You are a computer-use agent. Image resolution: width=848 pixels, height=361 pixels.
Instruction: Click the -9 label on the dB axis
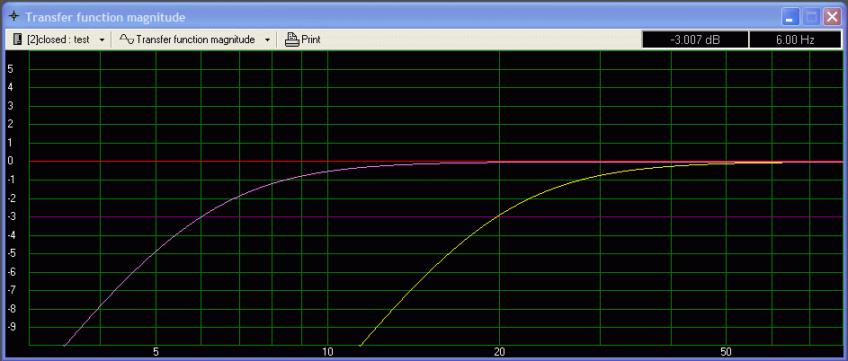tap(10, 328)
